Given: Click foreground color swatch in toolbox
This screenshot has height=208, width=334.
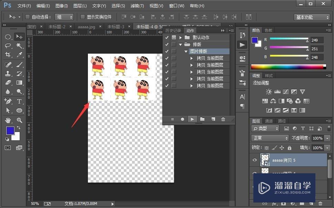Looking at the screenshot, I should tap(10, 130).
